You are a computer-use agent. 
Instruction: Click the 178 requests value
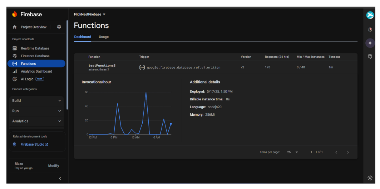pos(267,67)
